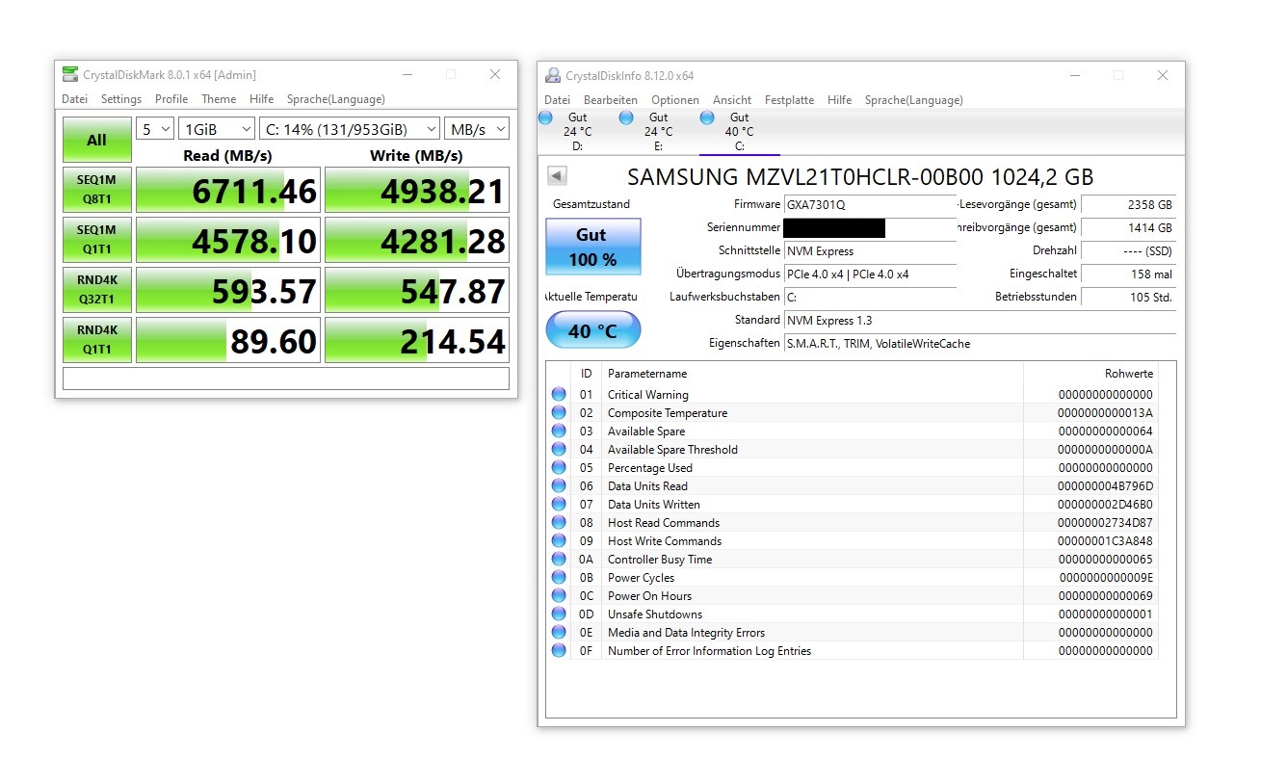Click status orb for Critical Warning row
This screenshot has height=784, width=1261.
(x=559, y=394)
